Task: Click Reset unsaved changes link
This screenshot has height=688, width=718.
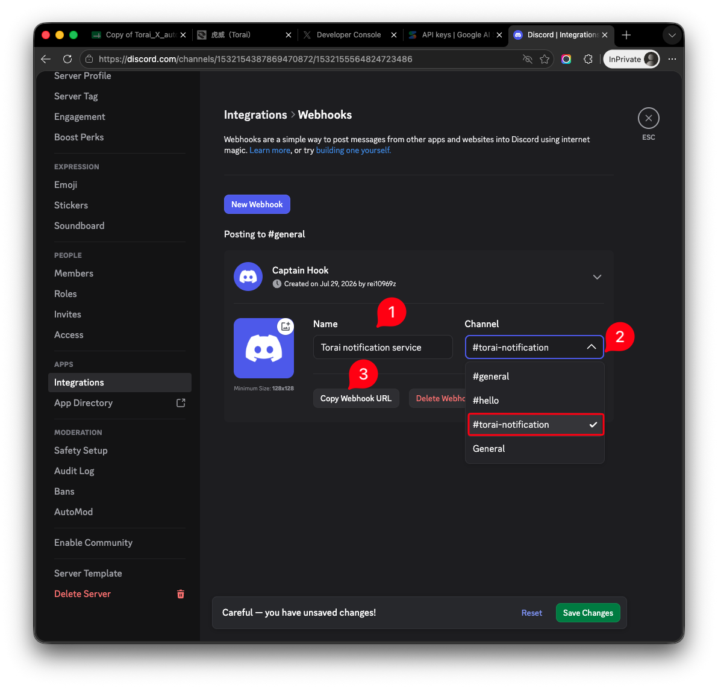Action: [x=532, y=613]
